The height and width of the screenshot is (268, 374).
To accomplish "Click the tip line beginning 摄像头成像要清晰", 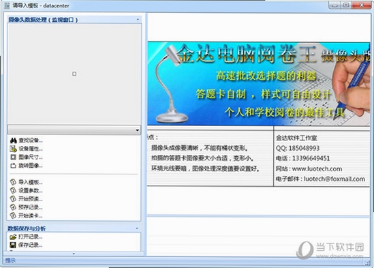I will point(200,148).
